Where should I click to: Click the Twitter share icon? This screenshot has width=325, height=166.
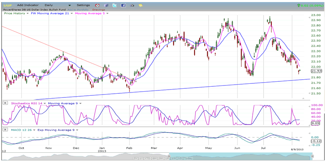click(115, 5)
